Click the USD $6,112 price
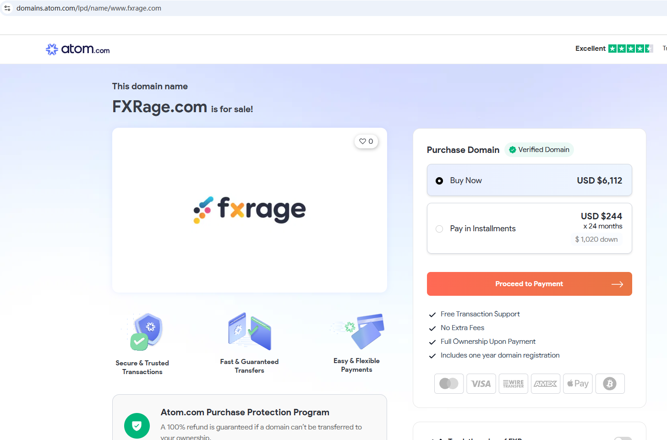This screenshot has height=440, width=667. pyautogui.click(x=600, y=180)
